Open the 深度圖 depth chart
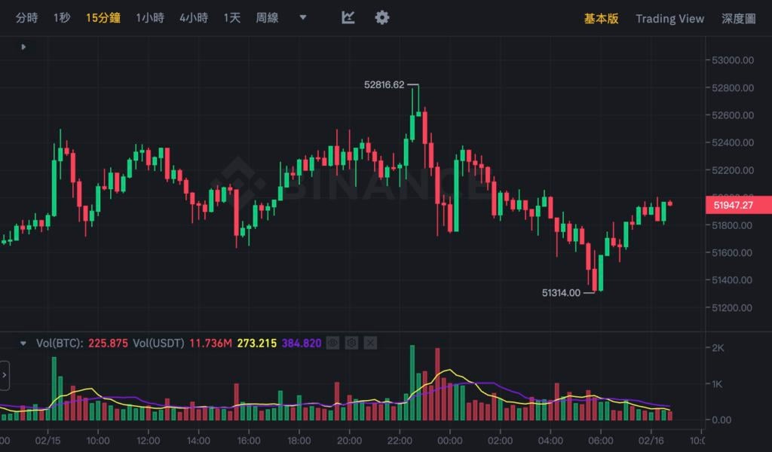772x452 pixels. pyautogui.click(x=738, y=18)
